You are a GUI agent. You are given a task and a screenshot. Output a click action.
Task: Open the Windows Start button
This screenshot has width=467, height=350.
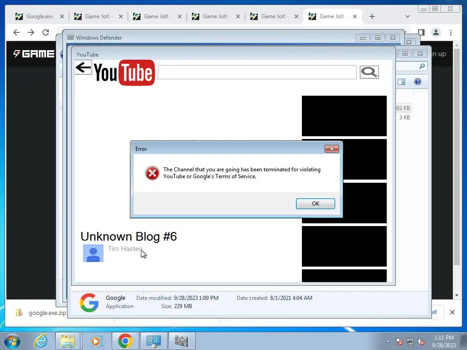point(12,341)
